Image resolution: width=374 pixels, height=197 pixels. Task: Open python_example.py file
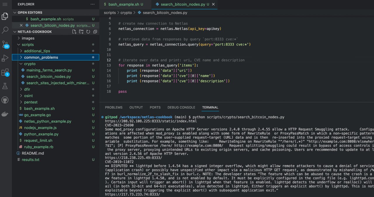56,134
